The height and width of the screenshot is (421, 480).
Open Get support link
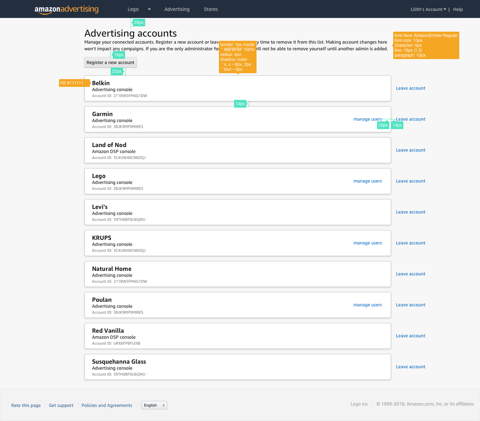(61, 406)
